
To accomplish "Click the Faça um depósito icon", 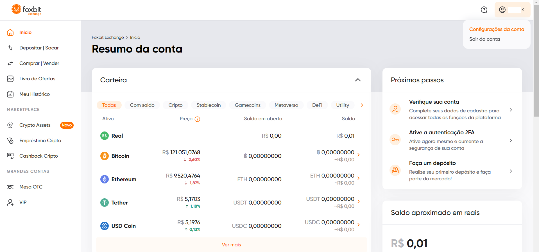I will click(395, 170).
